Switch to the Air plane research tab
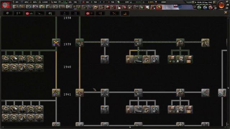 pos(89,14)
